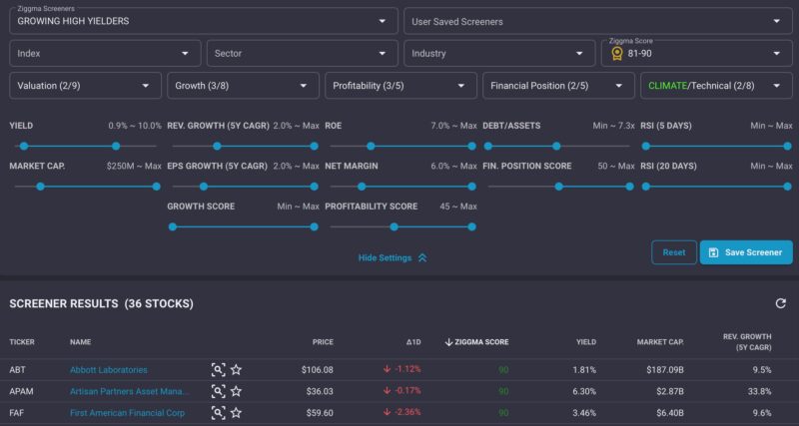
Task: Expand the Profitability (3/5) filter
Action: pyautogui.click(x=401, y=86)
